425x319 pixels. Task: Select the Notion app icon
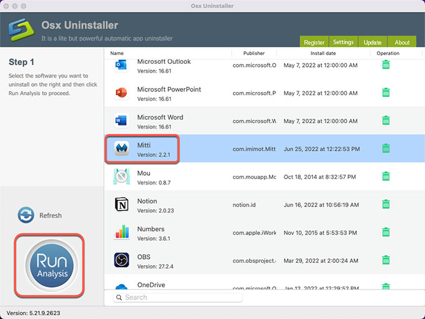[x=121, y=205]
